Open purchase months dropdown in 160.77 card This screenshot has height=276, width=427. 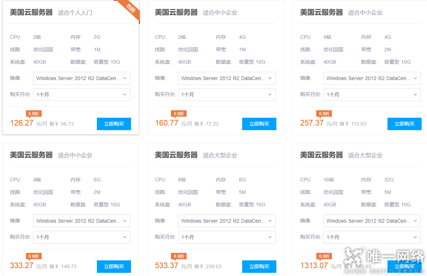pos(227,95)
